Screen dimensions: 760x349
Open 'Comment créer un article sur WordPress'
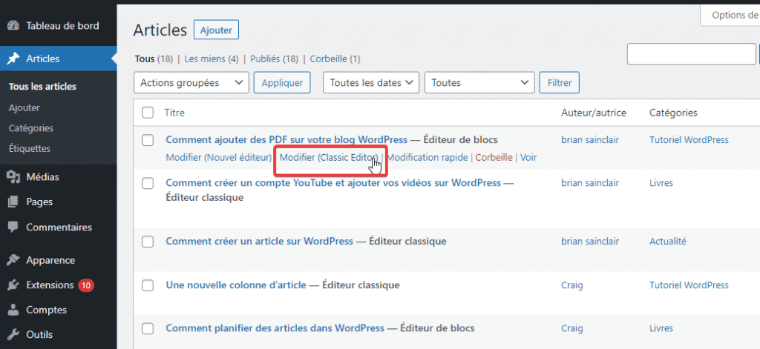point(259,241)
